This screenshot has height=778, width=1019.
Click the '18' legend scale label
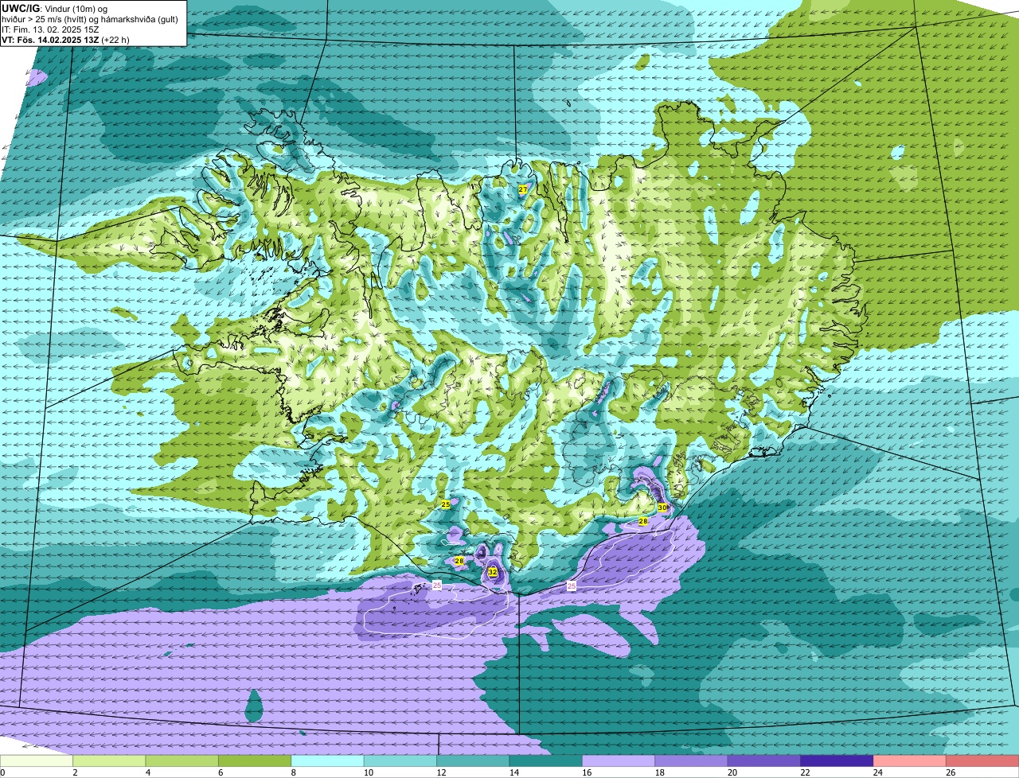tap(658, 772)
